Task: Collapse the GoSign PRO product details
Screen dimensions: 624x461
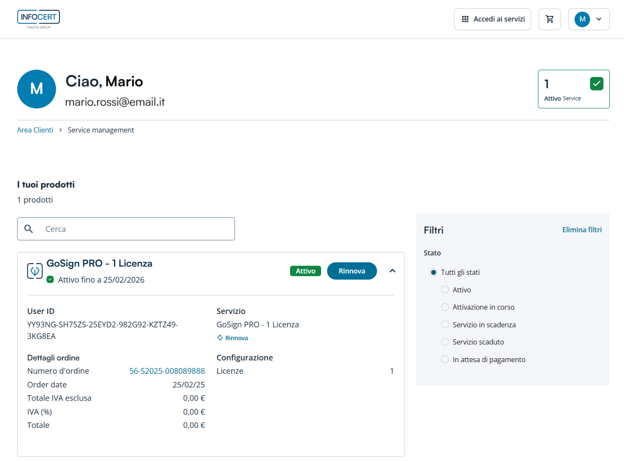Action: (x=392, y=271)
